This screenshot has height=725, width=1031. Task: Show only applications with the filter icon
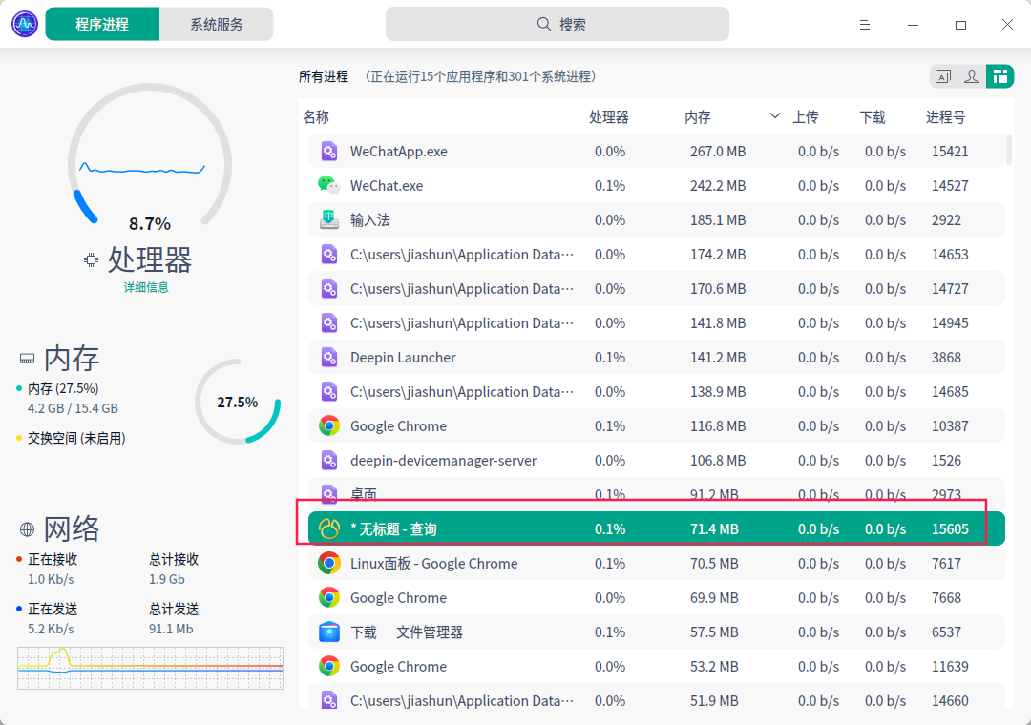(943, 77)
